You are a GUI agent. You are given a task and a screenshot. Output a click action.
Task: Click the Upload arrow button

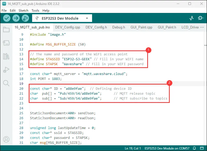pyautogui.click(x=16, y=18)
